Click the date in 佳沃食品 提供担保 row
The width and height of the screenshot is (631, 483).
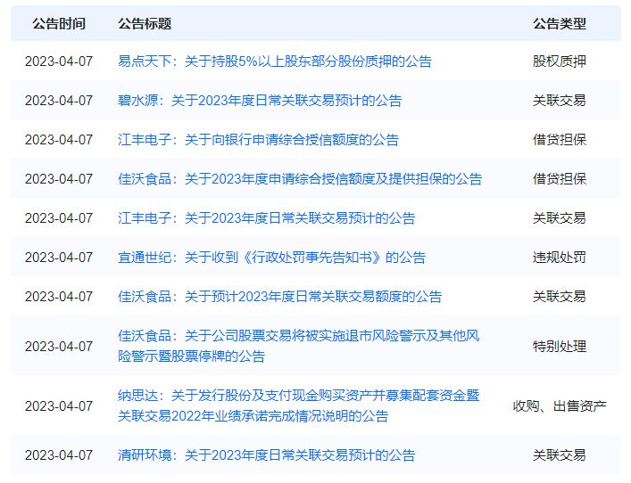click(x=59, y=178)
